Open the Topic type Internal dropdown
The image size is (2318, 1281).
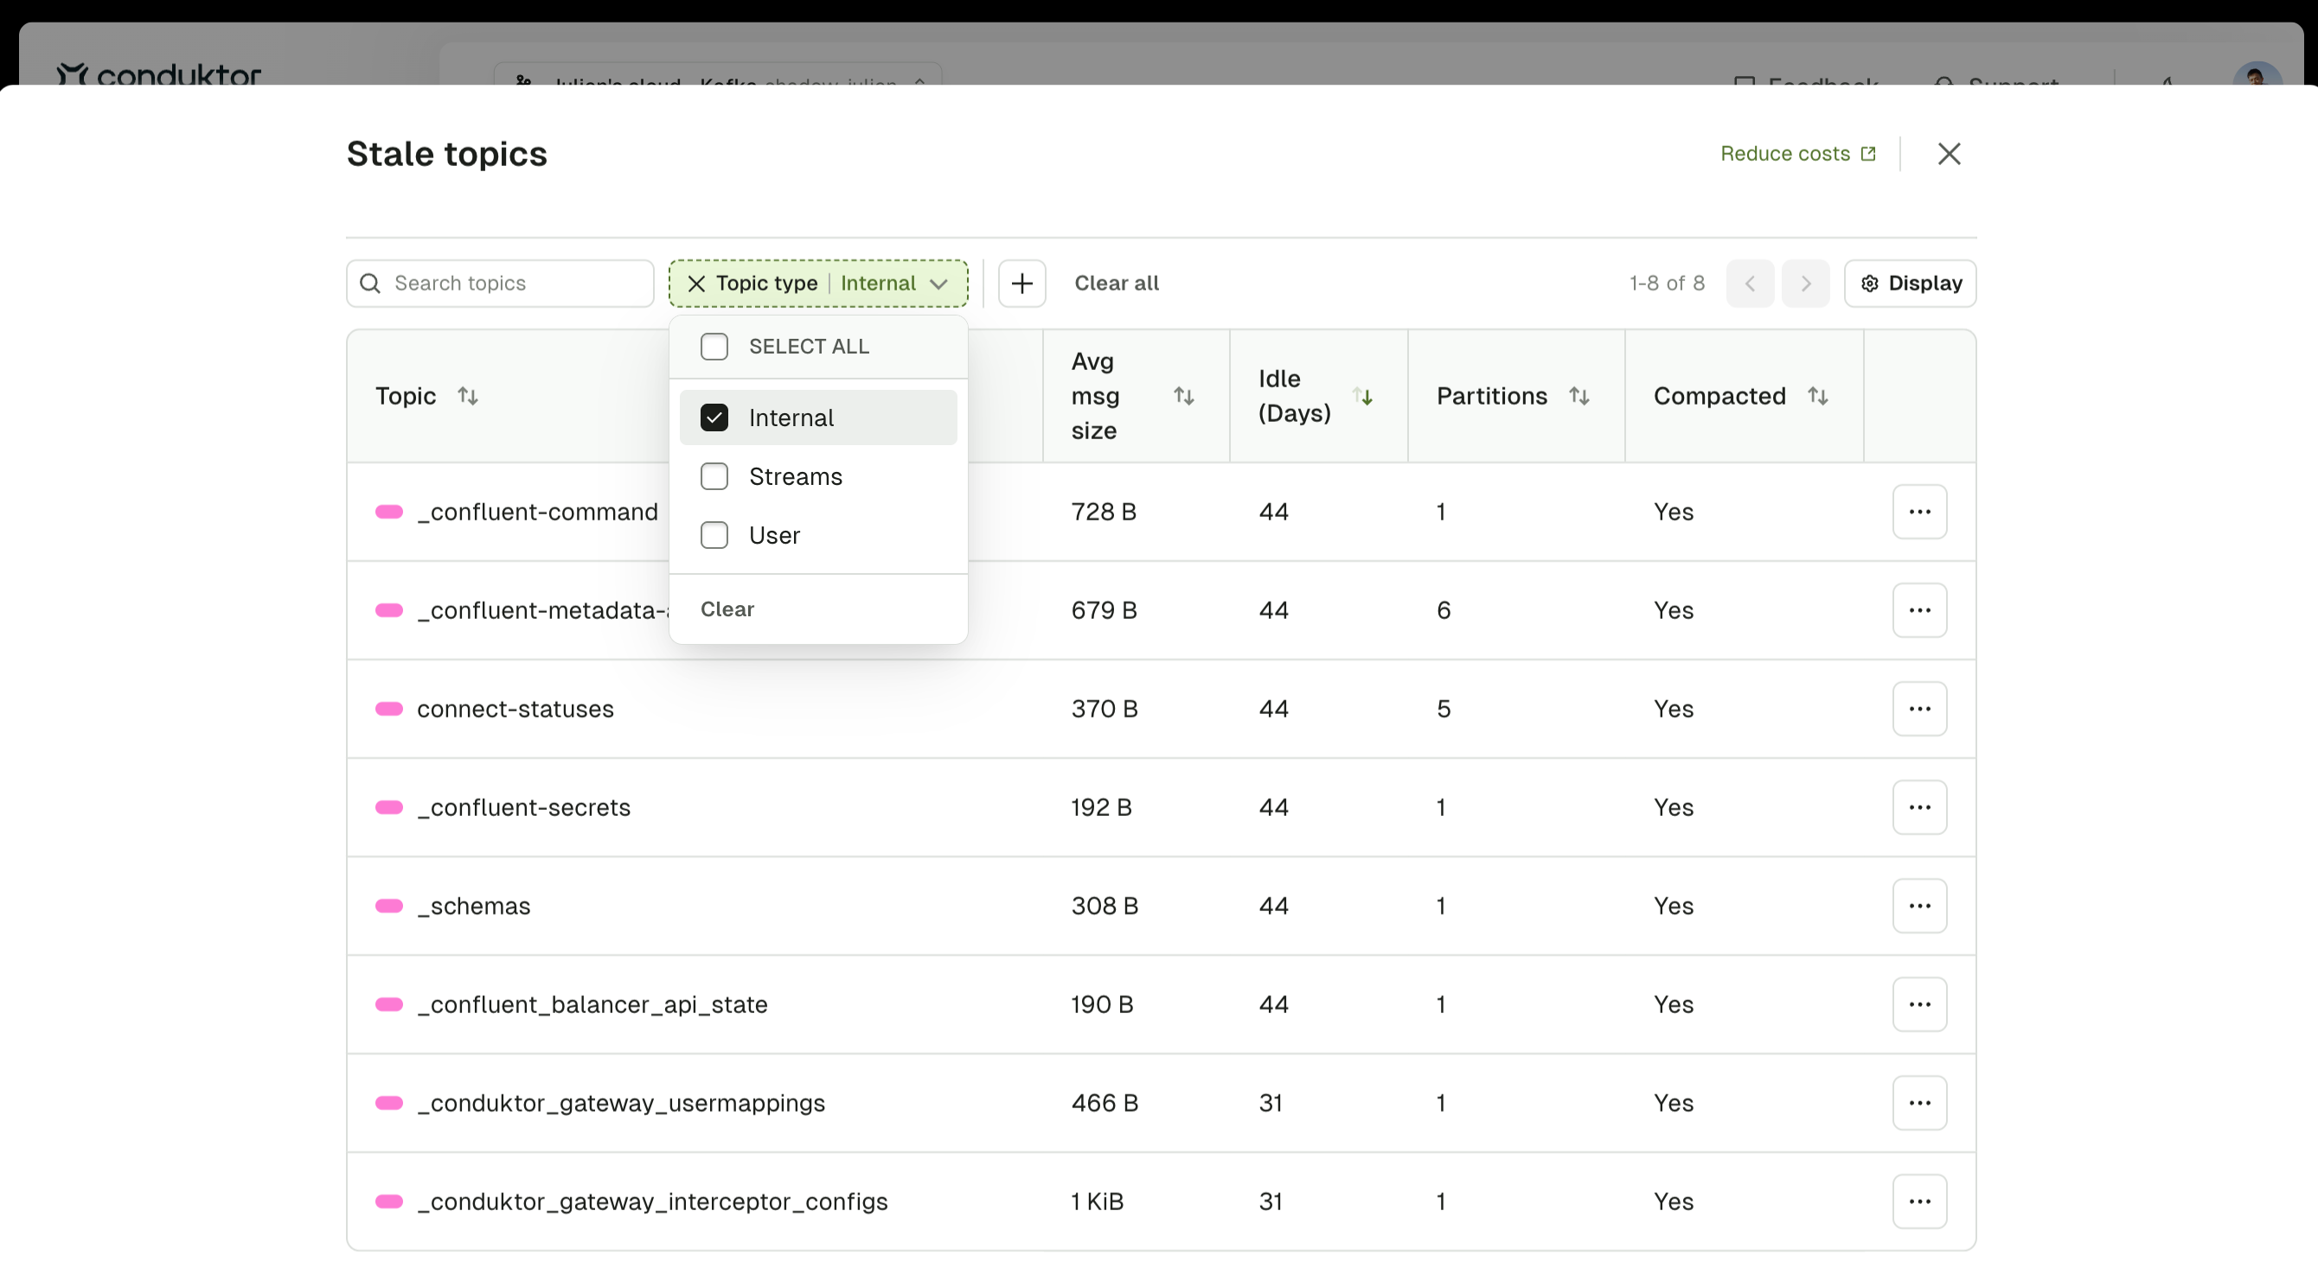tap(939, 283)
